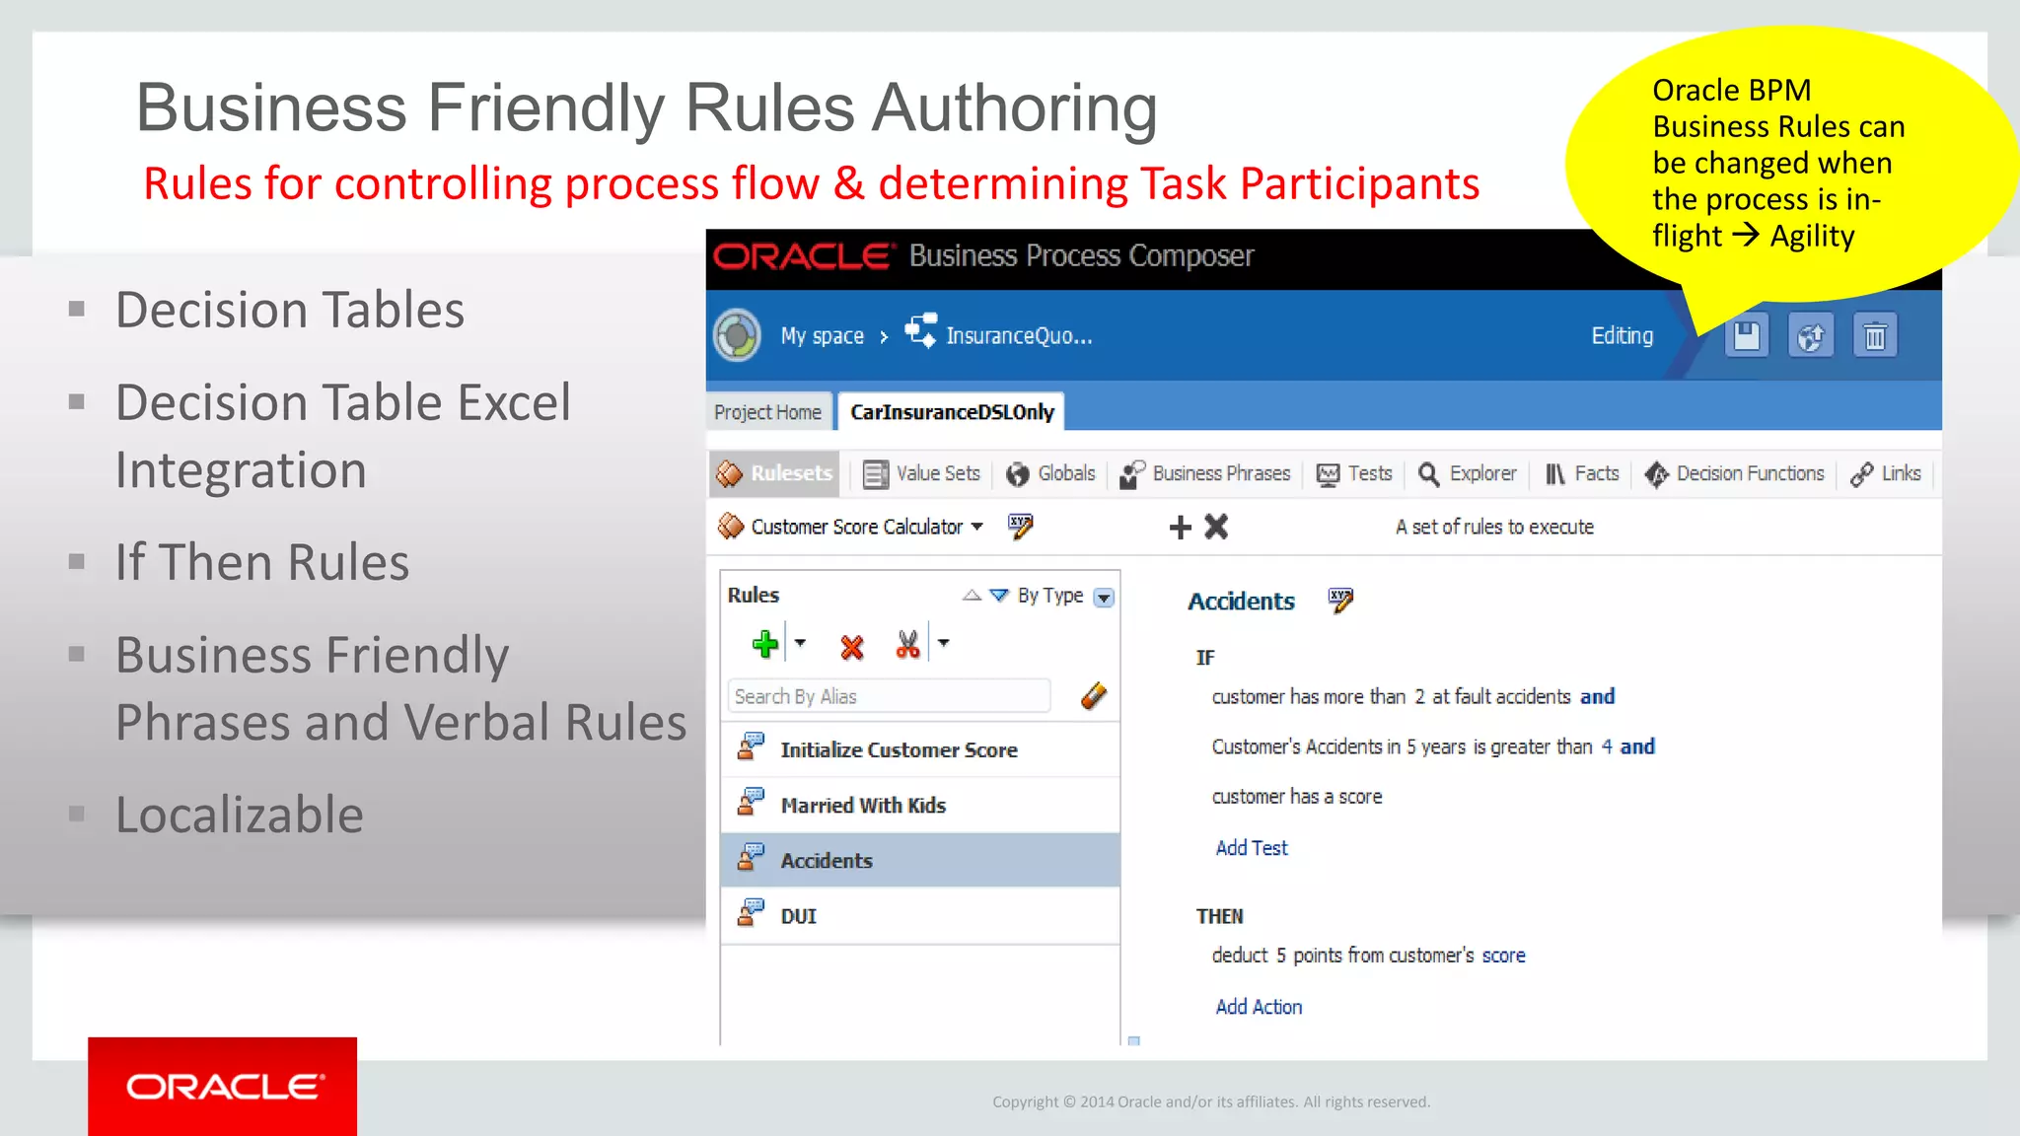
Task: Click the Add Action link
Action: pos(1259,1007)
